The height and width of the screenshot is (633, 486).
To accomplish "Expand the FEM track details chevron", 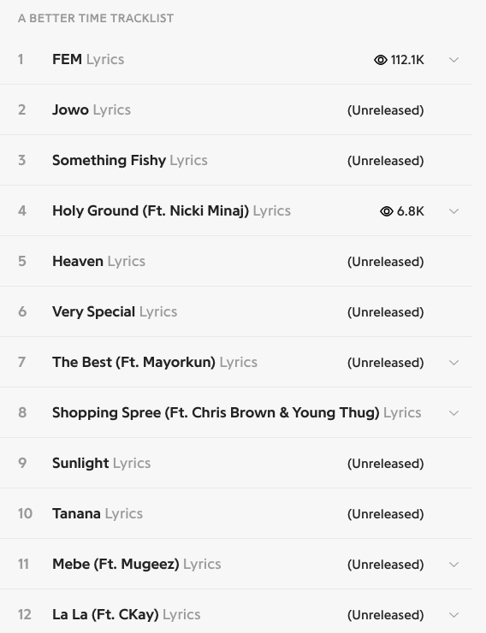I will pyautogui.click(x=453, y=60).
